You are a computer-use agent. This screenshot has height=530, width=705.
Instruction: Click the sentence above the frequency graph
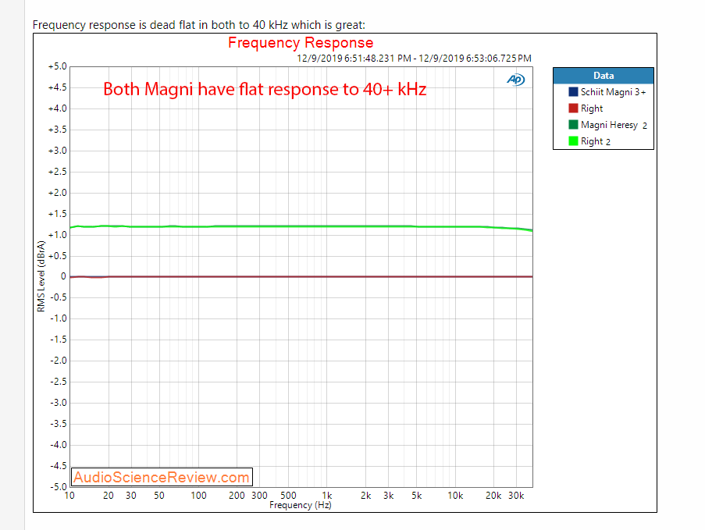coord(199,25)
